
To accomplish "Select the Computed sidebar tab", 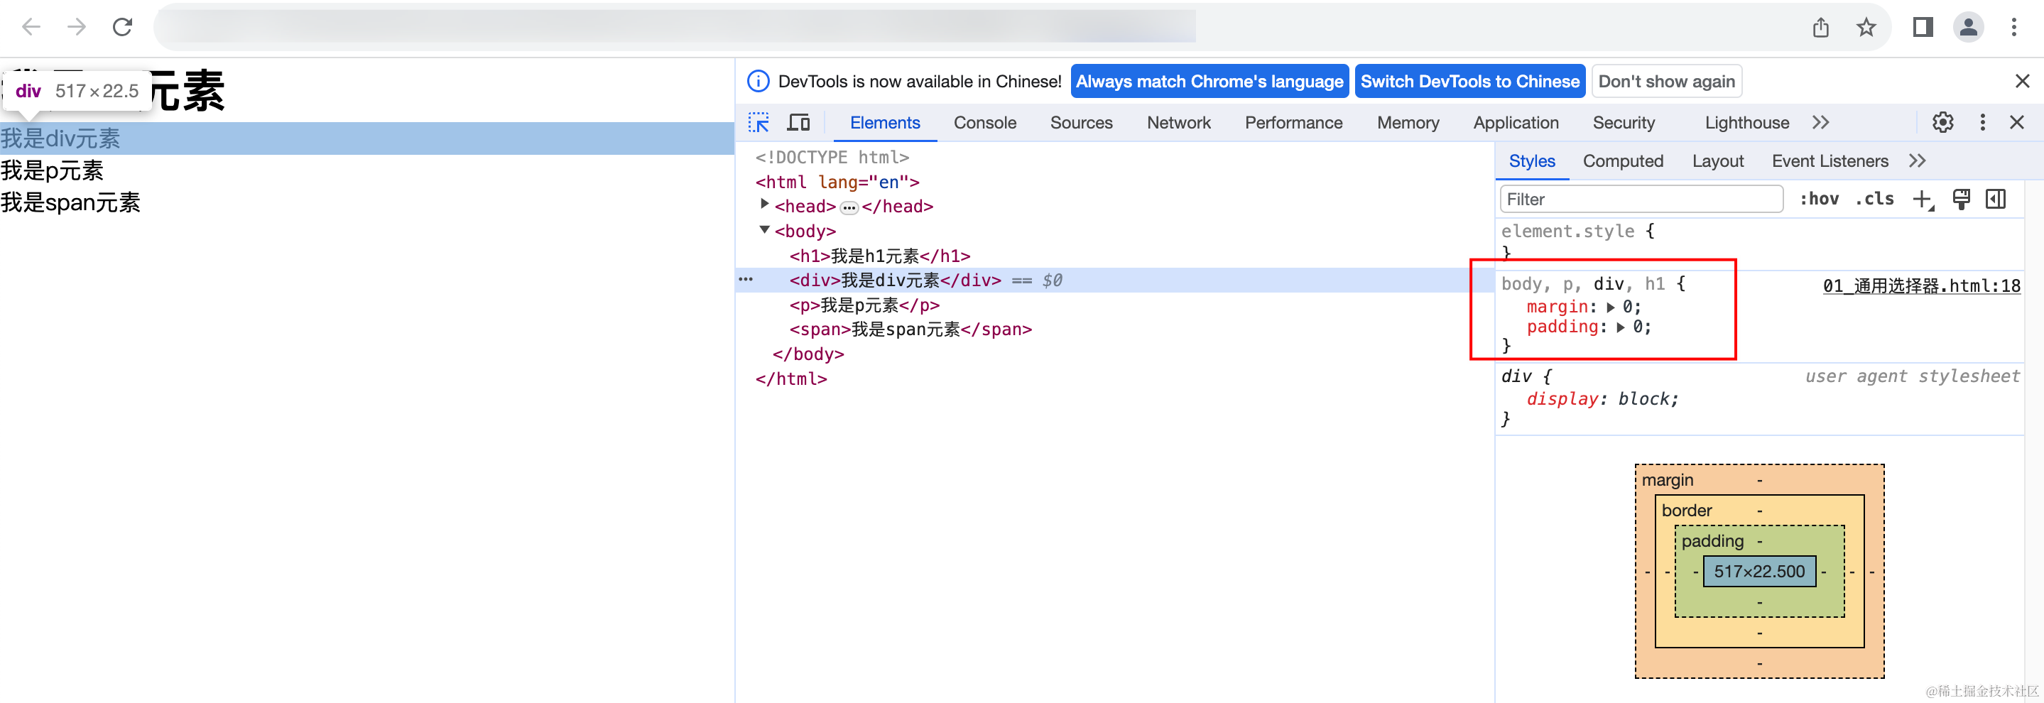I will pos(1623,161).
